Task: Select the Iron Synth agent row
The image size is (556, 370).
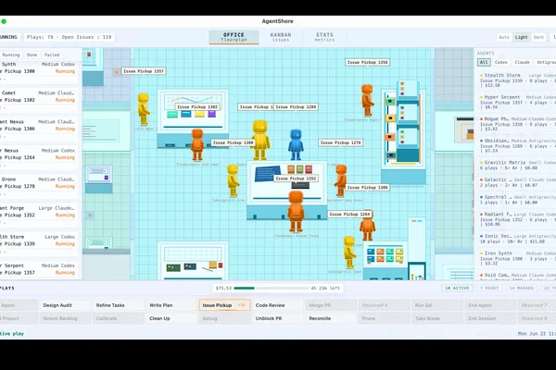Action: pyautogui.click(x=517, y=258)
